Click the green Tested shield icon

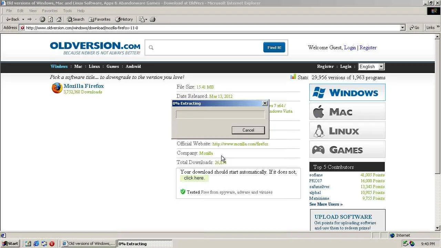tap(183, 192)
